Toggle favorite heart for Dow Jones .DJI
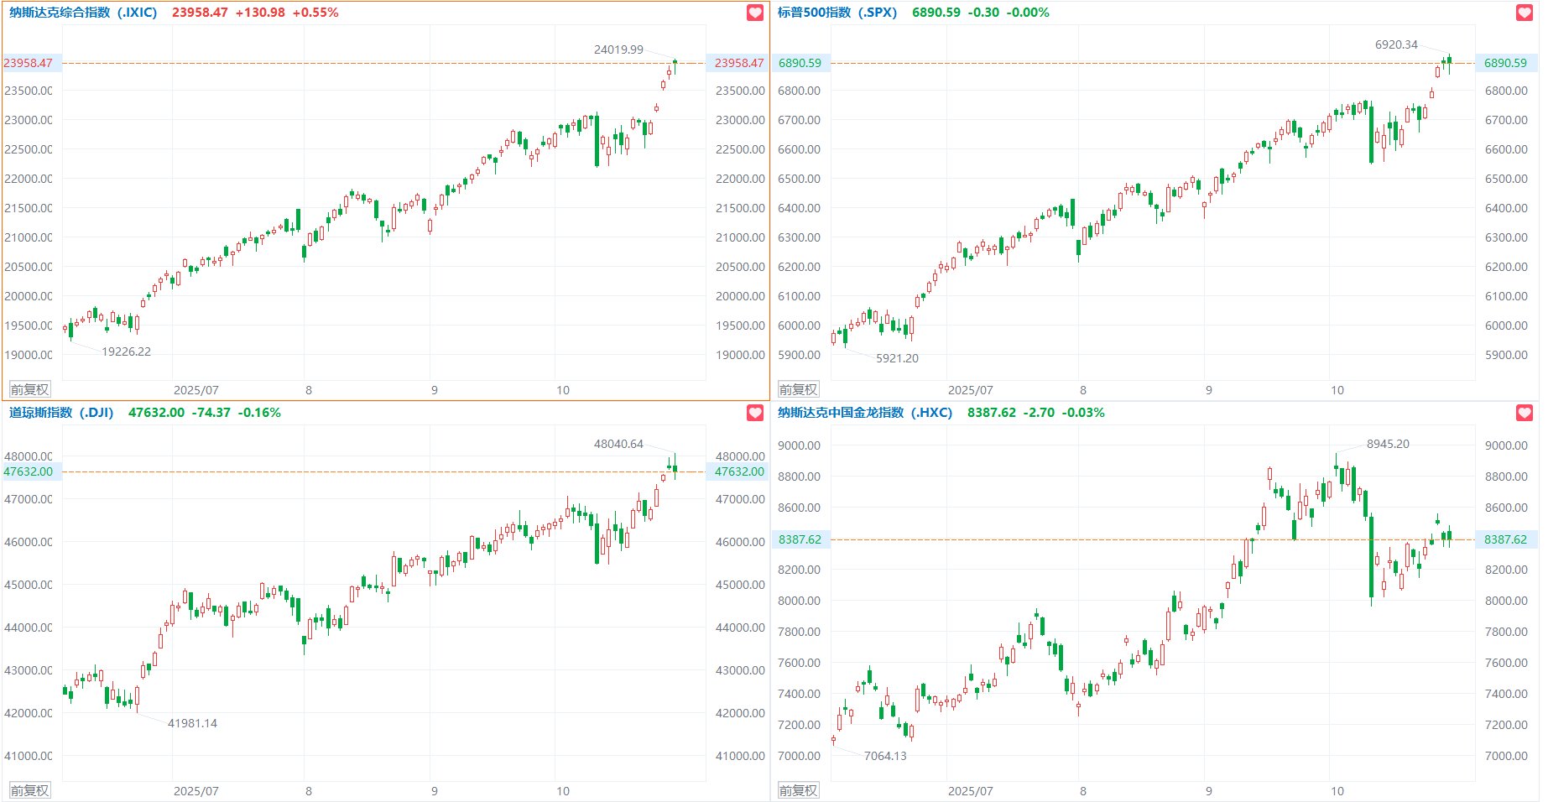Image resolution: width=1548 pixels, height=802 pixels. (755, 413)
